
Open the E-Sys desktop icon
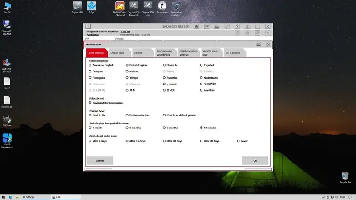pyautogui.click(x=92, y=8)
